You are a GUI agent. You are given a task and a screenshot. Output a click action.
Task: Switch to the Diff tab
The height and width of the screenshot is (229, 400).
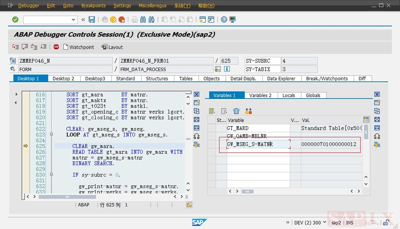click(x=362, y=79)
